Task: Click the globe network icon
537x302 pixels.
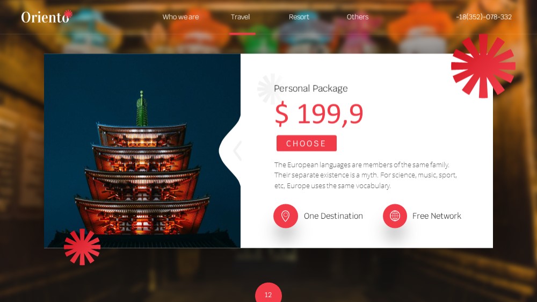Action: tap(395, 216)
